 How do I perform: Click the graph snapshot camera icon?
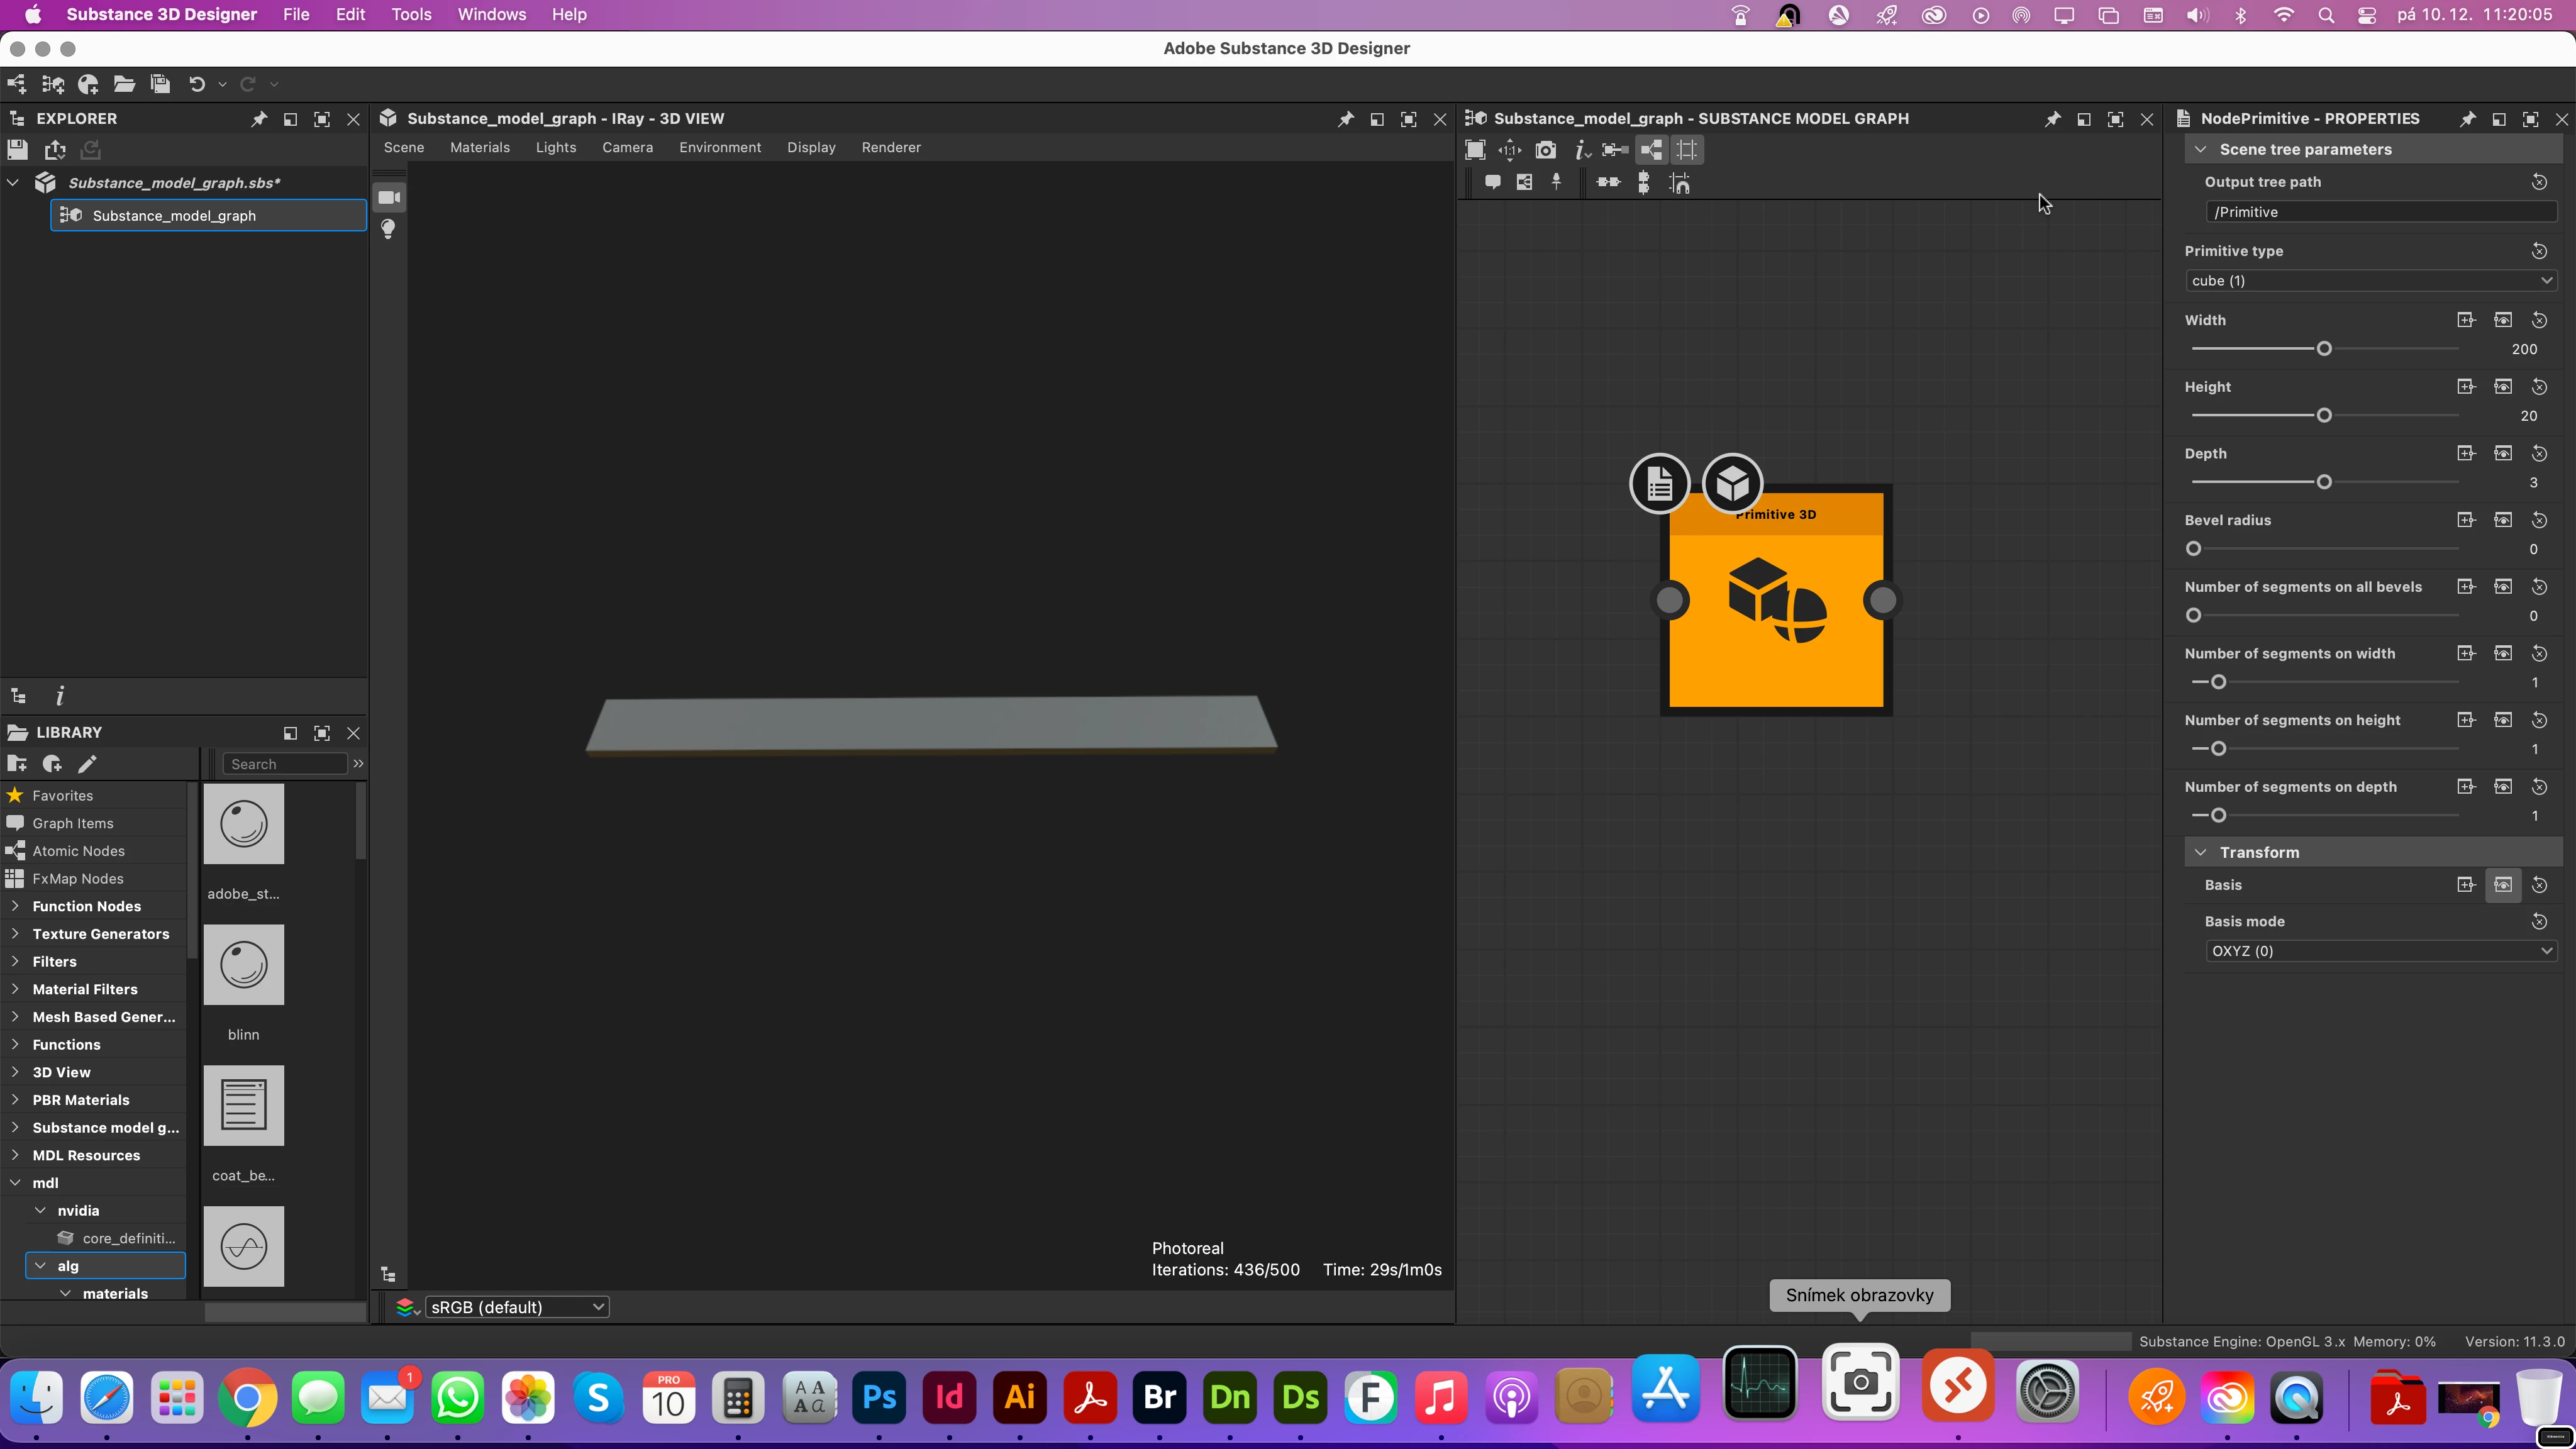(x=1546, y=150)
